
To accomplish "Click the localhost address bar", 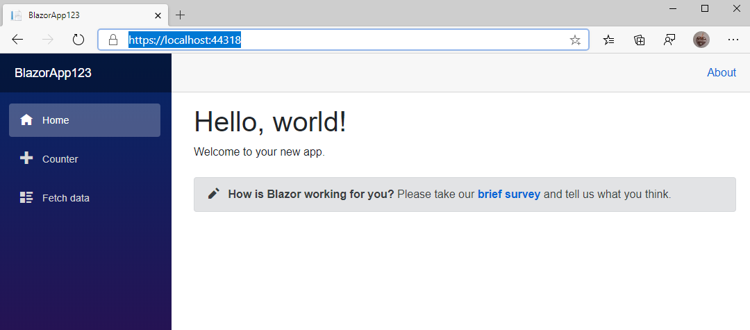I will click(x=343, y=40).
